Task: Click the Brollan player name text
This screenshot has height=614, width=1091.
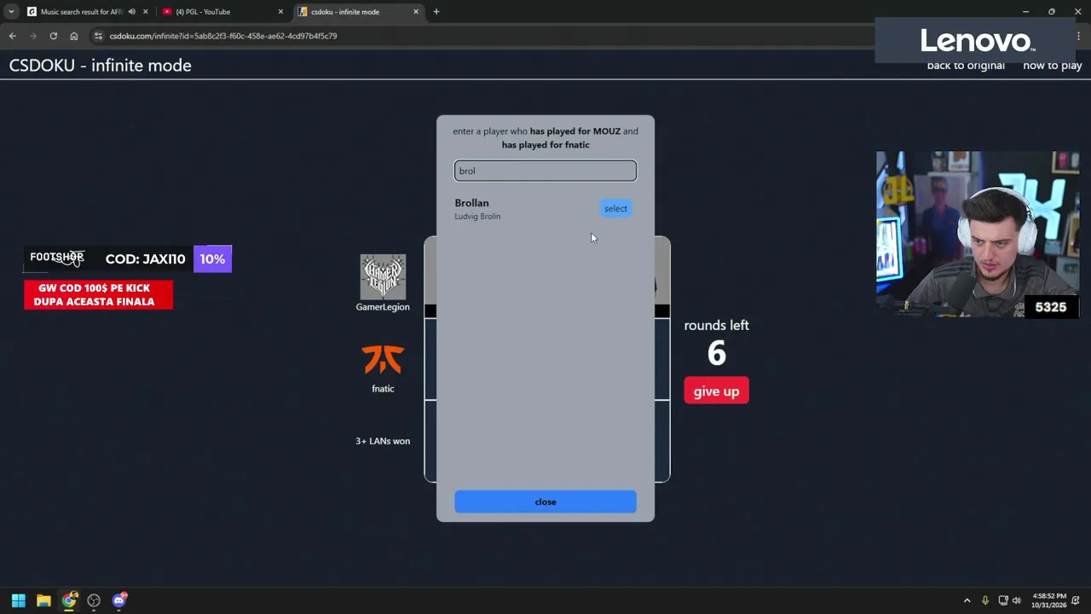Action: (471, 203)
